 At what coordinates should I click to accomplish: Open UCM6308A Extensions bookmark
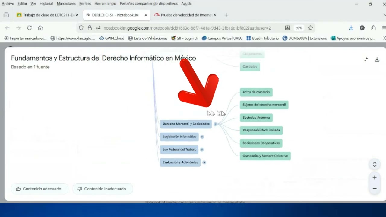tap(305, 38)
